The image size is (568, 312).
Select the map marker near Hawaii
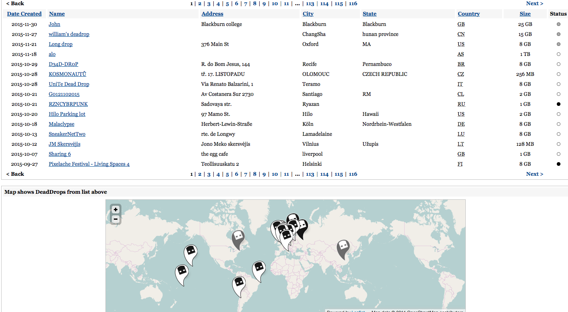point(191,253)
